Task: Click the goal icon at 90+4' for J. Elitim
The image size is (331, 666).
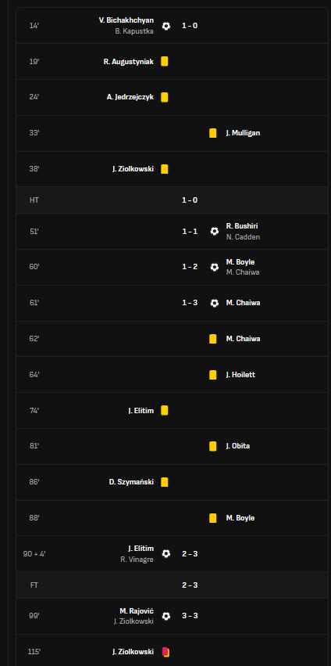Action: (166, 553)
